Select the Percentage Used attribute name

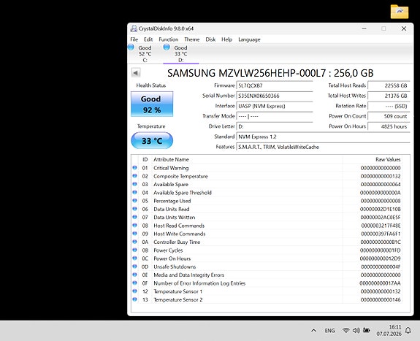172,201
